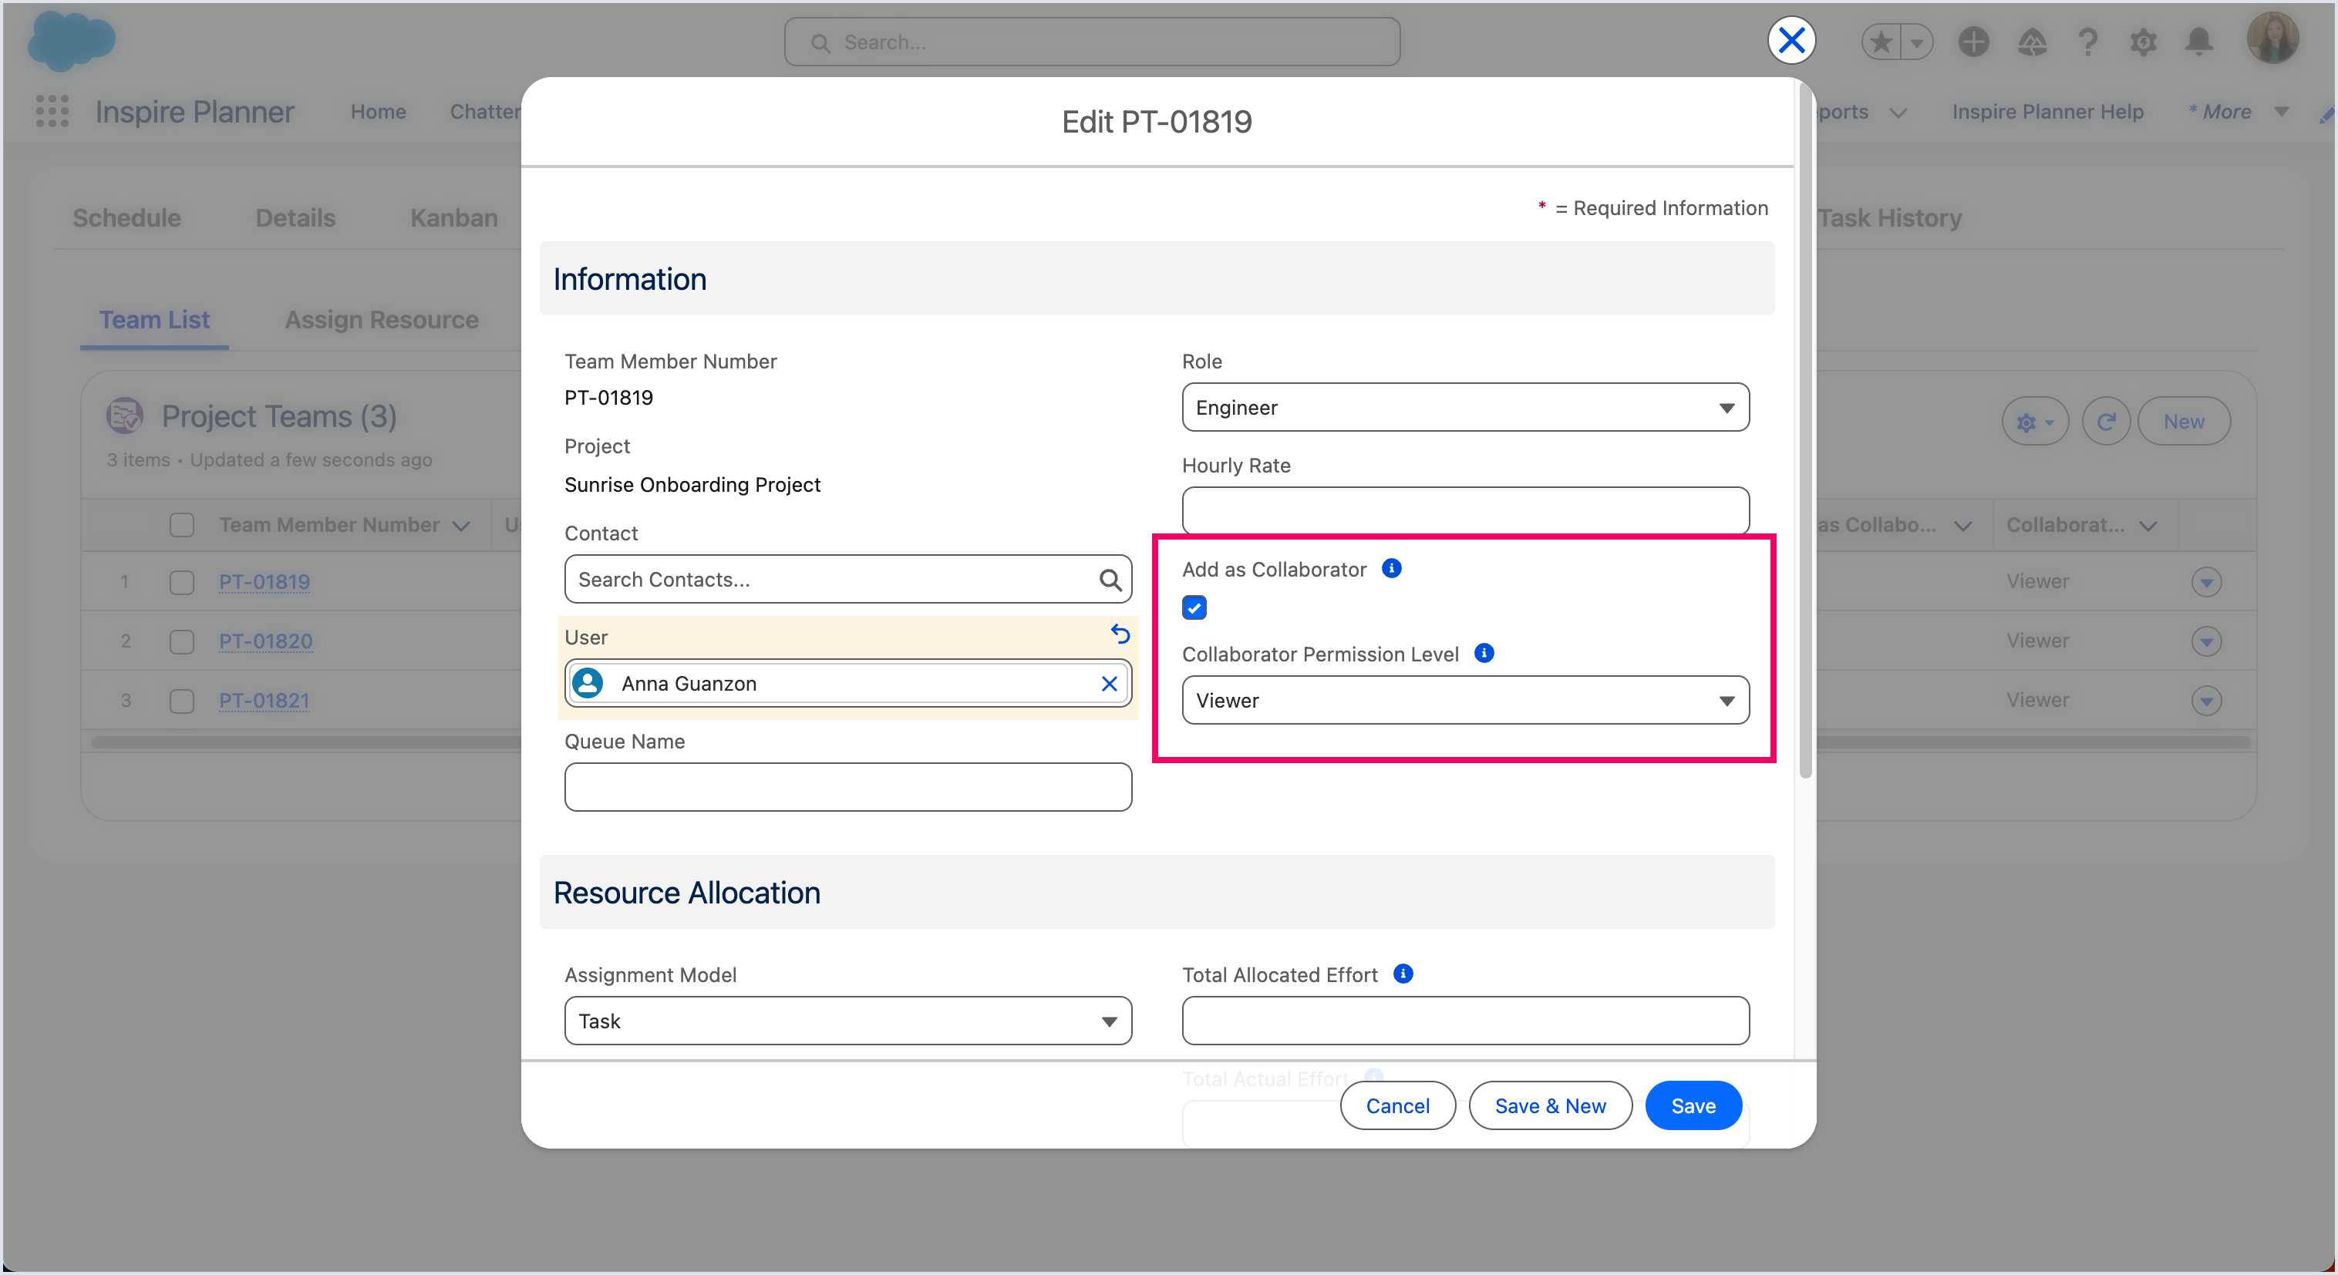Viewport: 2338px width, 1275px height.
Task: Open the Task History tab
Action: click(1891, 218)
